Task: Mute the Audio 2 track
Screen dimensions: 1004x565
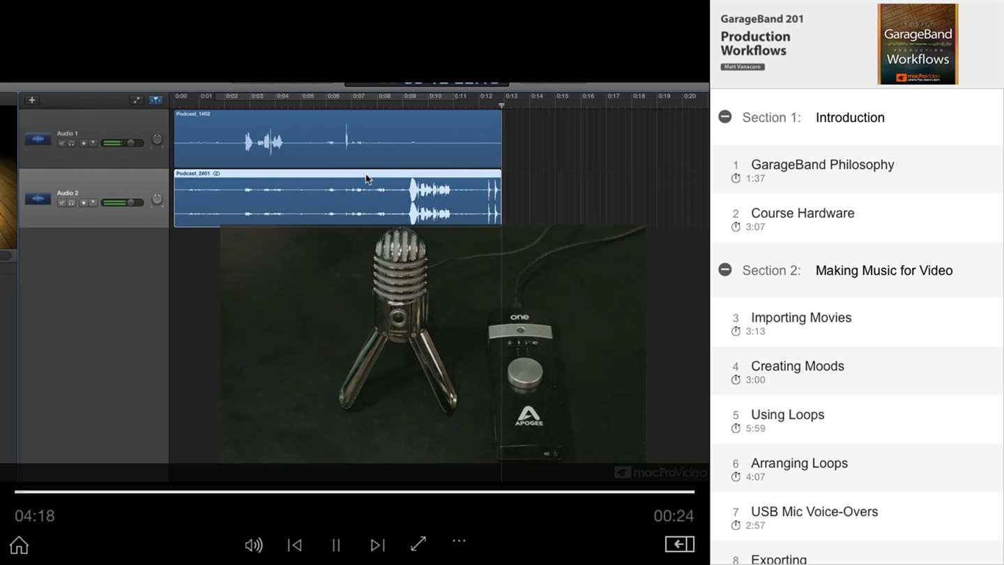Action: pyautogui.click(x=62, y=203)
